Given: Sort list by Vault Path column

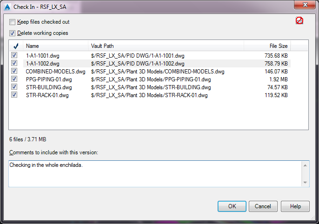Looking at the screenshot, I should coord(166,46).
